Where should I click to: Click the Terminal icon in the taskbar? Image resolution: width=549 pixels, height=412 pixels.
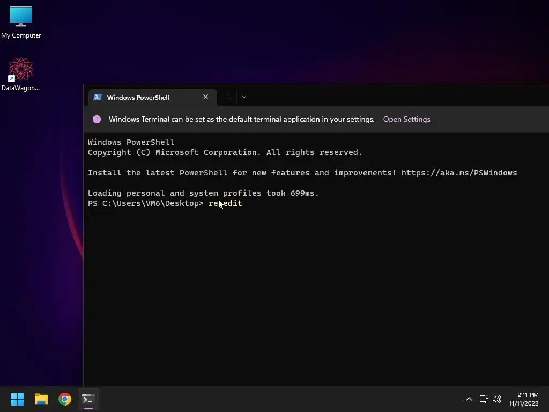click(88, 399)
